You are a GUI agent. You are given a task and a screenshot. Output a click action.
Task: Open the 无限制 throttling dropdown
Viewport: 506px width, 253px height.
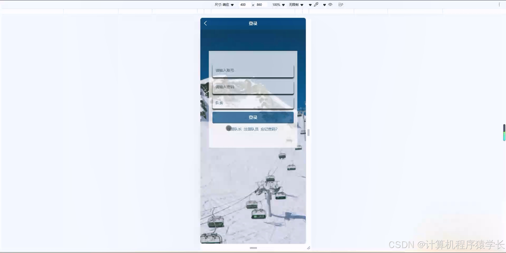tap(296, 5)
